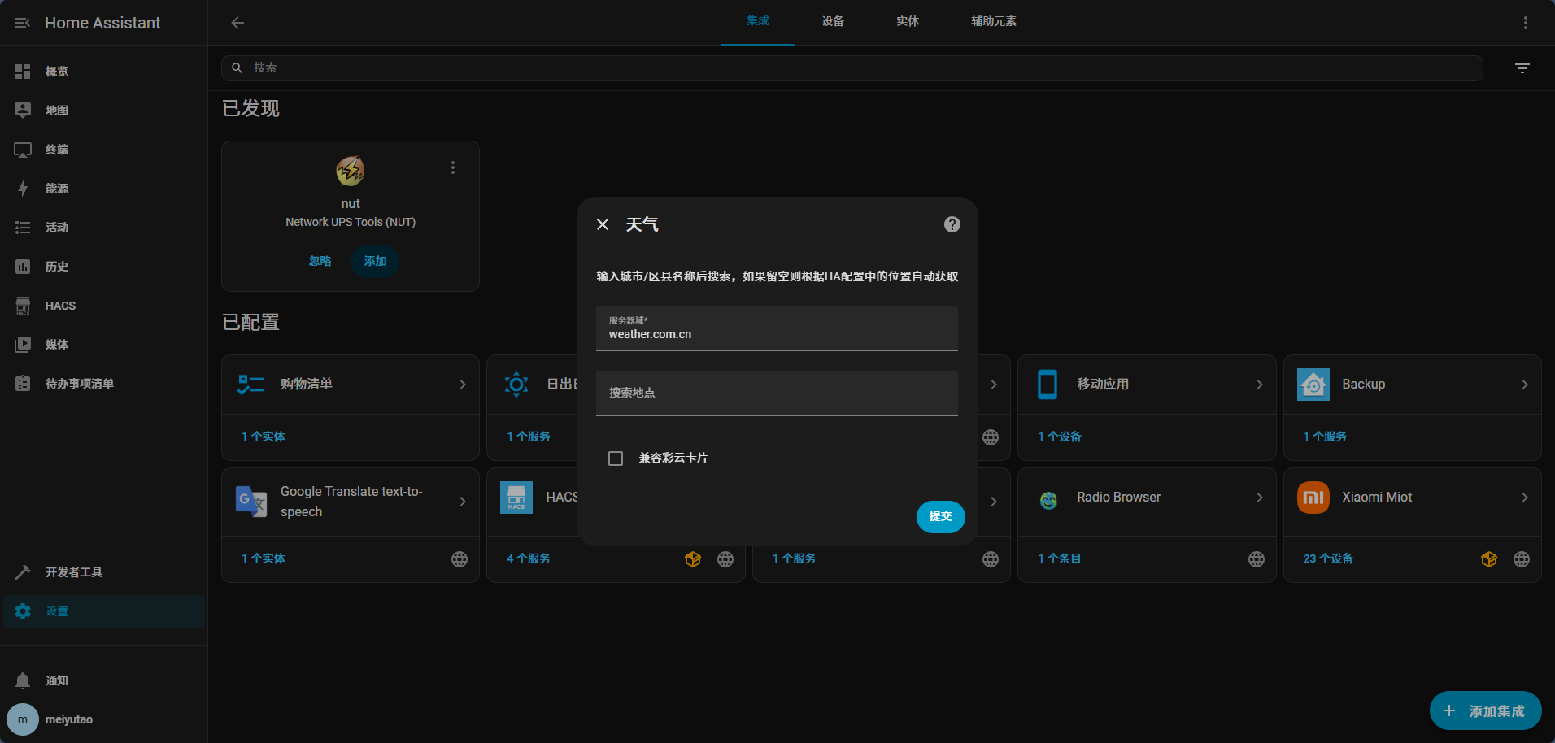Expand the Xiaomi Miot integration chevron
Screen dimensions: 1555x743
pyautogui.click(x=1524, y=498)
